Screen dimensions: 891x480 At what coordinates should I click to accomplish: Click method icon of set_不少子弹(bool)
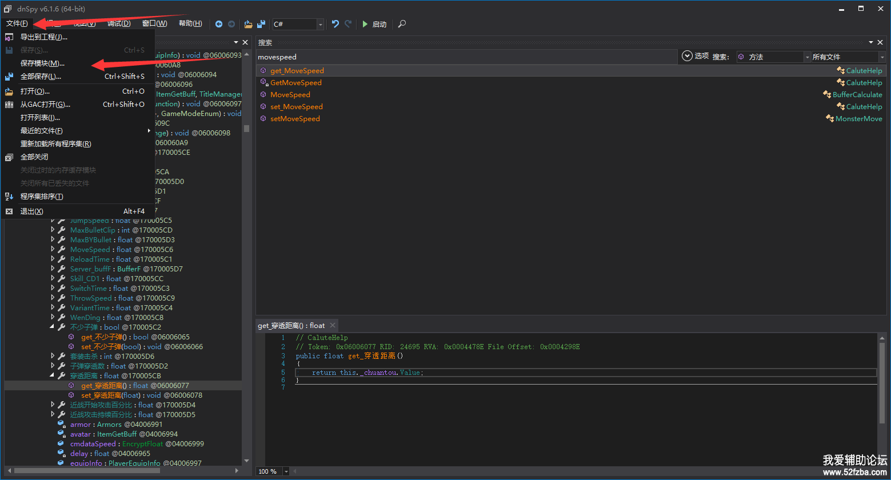tap(71, 347)
